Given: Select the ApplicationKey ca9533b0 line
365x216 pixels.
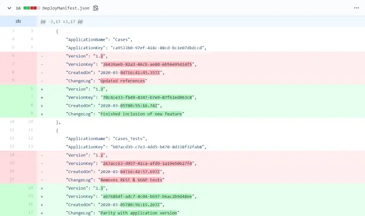Looking at the screenshot, I should (136, 48).
